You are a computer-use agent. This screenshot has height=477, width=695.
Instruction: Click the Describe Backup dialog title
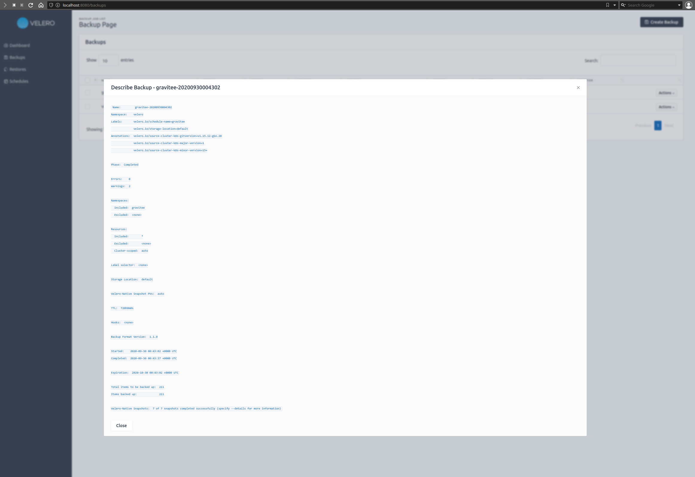click(x=165, y=87)
